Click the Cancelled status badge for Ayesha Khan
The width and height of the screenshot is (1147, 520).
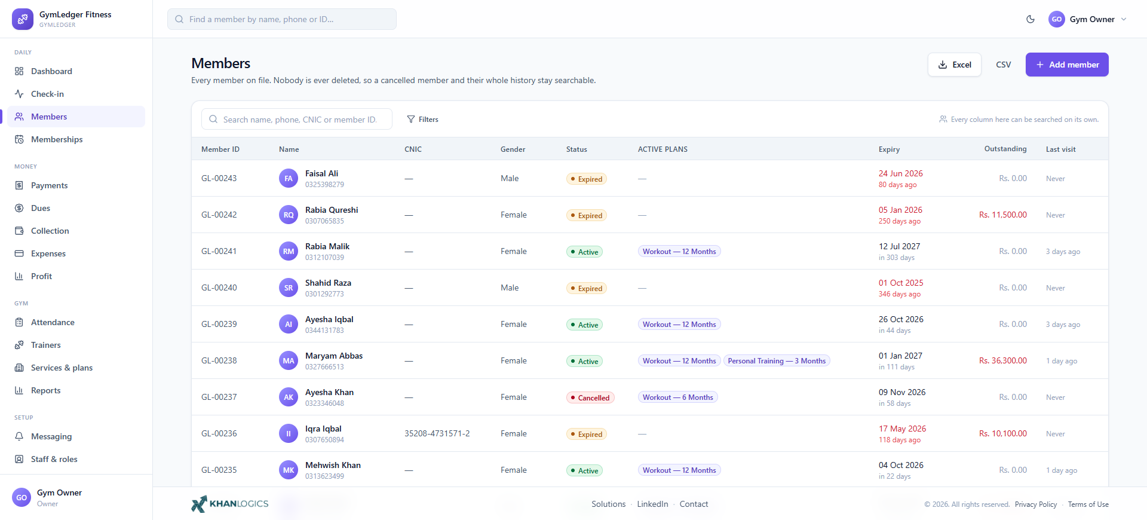coord(590,397)
